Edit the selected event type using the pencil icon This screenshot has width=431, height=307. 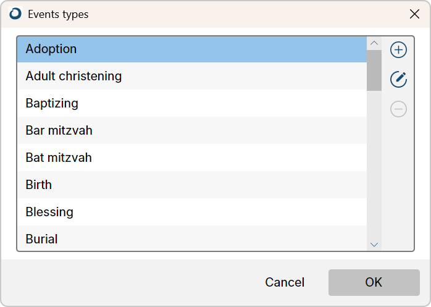[398, 80]
